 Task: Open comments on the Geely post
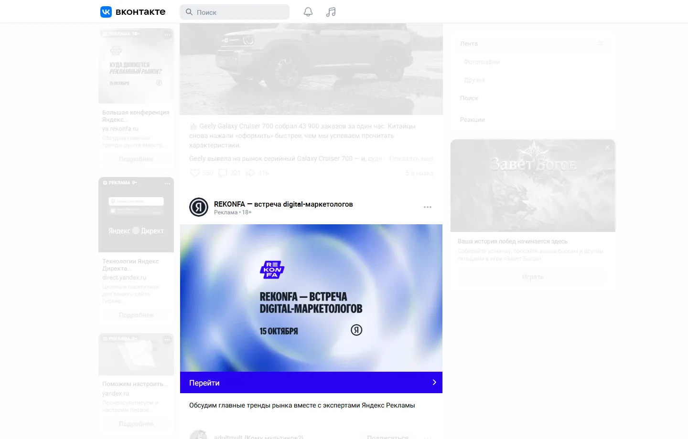tap(223, 173)
